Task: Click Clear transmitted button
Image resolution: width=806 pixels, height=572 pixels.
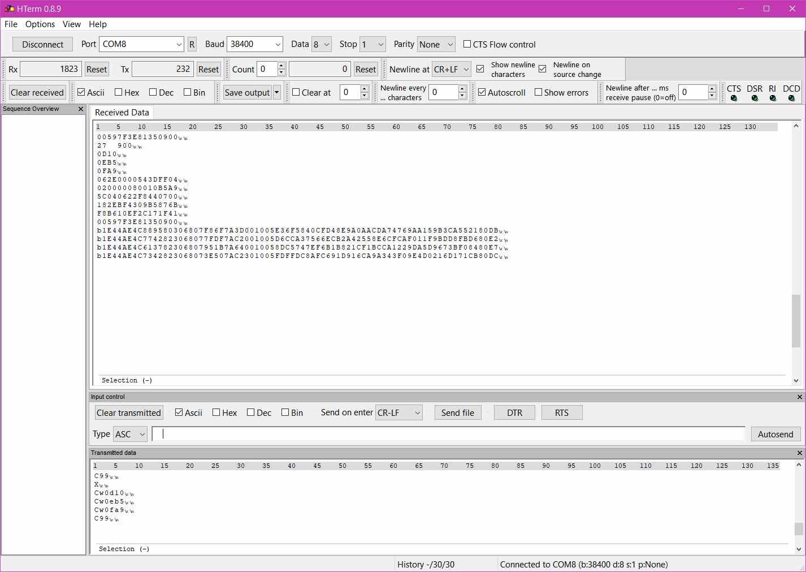Action: coord(129,412)
